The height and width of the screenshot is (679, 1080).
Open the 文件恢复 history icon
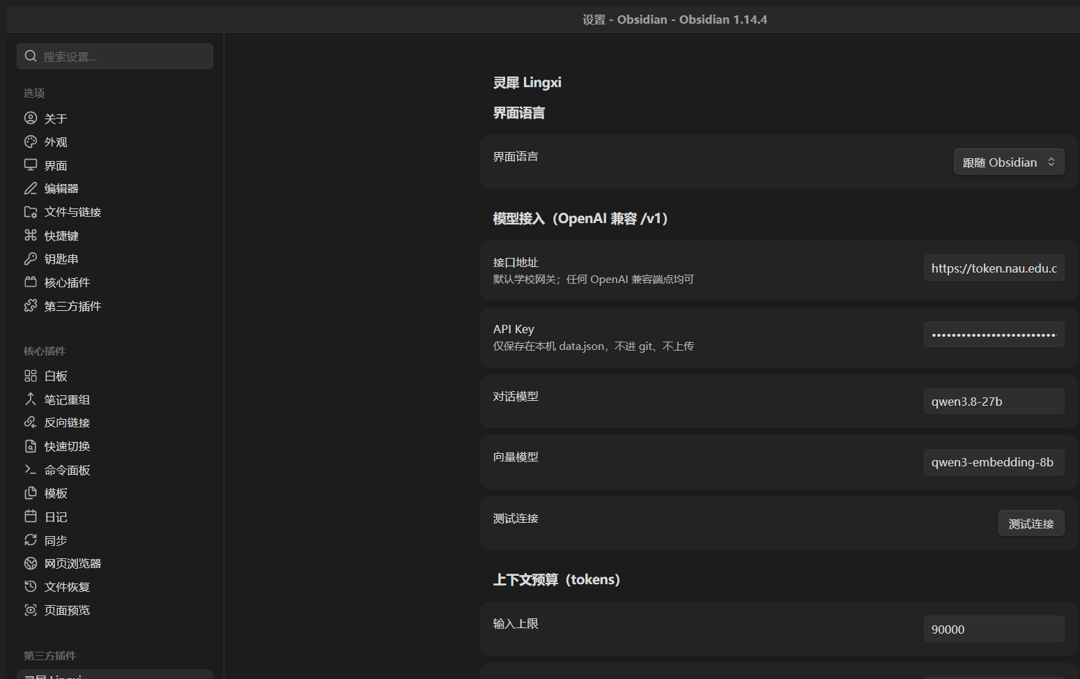click(31, 587)
